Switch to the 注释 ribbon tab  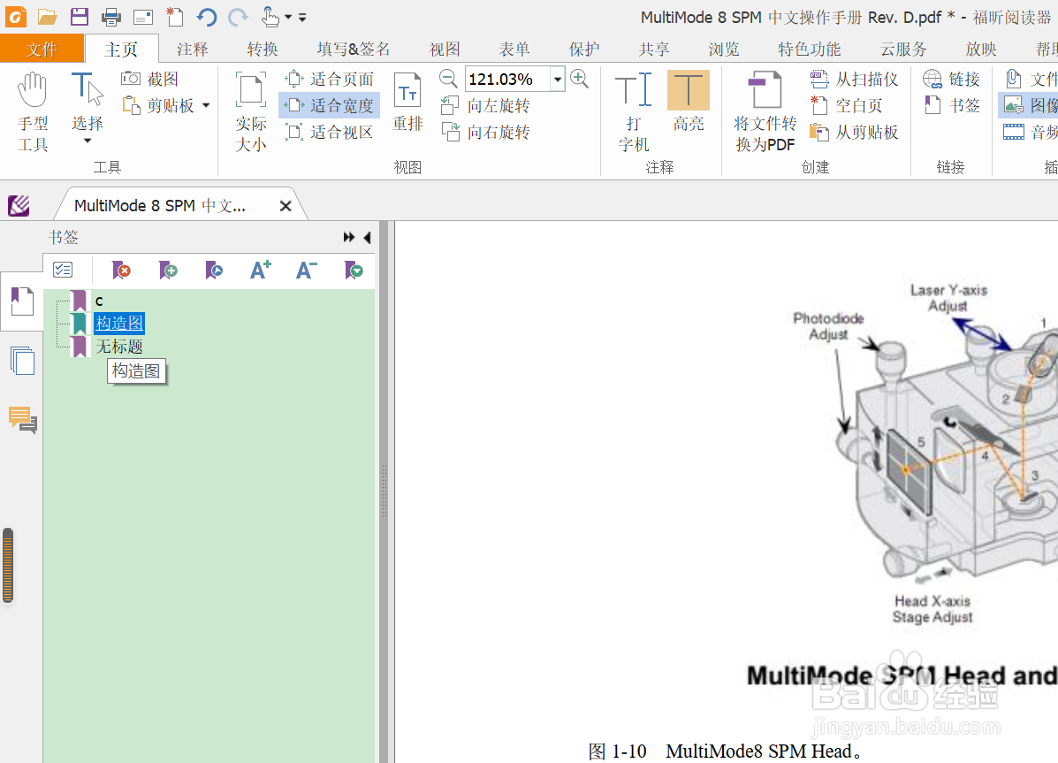click(193, 49)
